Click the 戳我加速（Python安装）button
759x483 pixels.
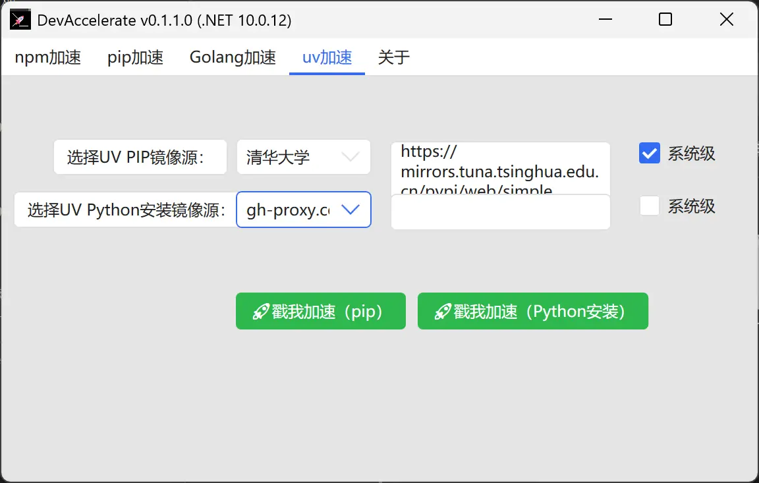pos(532,311)
